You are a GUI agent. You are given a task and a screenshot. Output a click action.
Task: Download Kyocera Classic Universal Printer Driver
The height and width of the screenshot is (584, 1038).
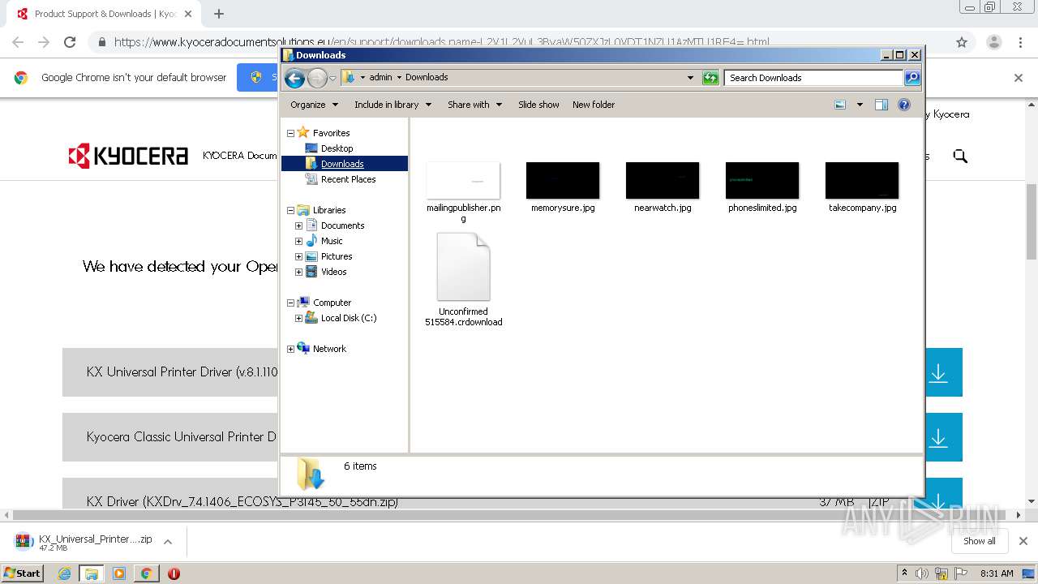coord(938,437)
